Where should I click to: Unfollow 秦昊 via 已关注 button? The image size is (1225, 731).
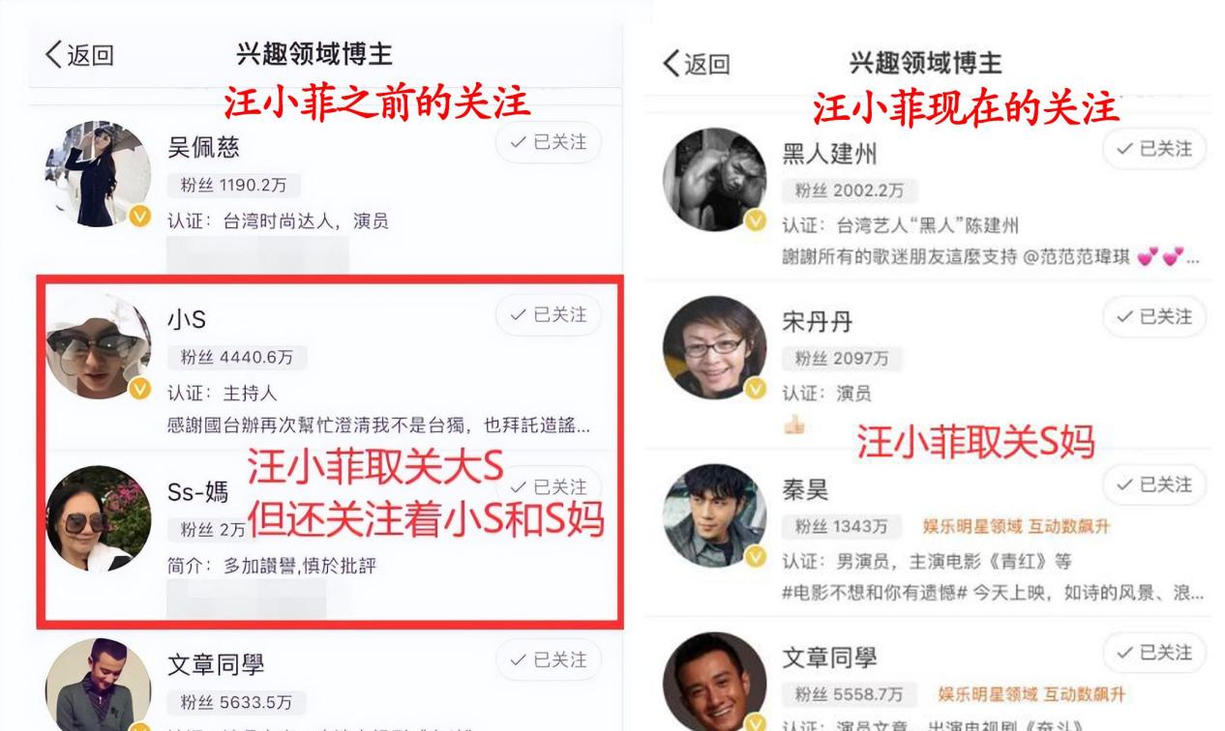[1154, 484]
